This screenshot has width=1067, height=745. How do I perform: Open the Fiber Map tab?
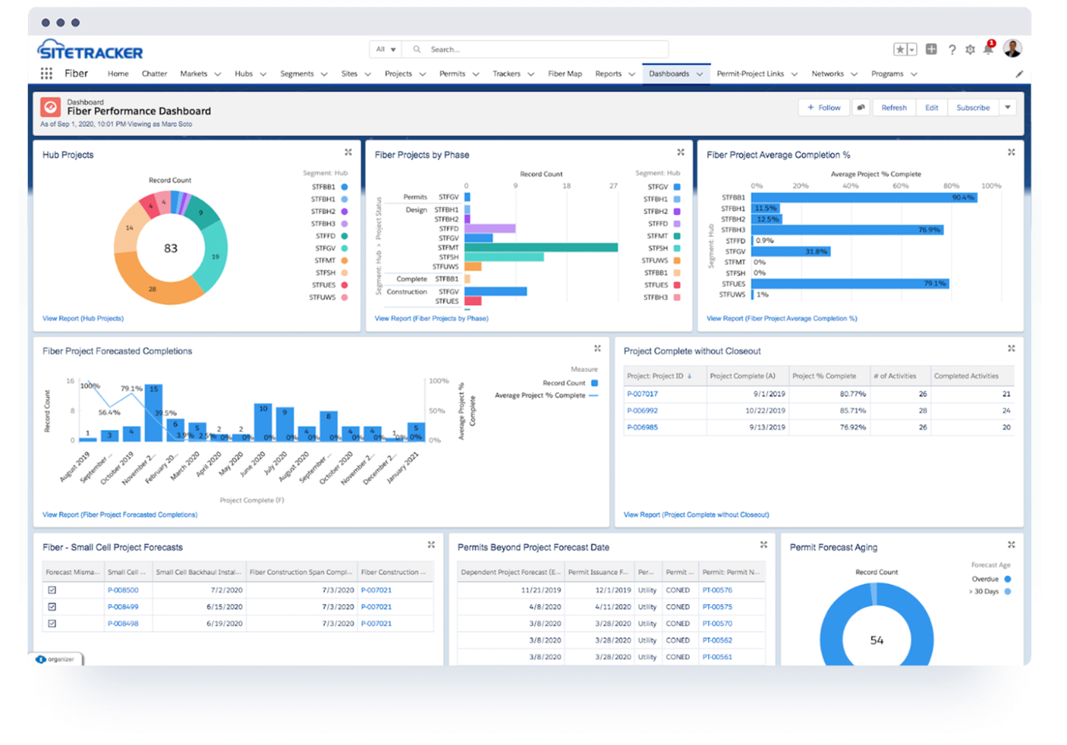[x=565, y=74]
